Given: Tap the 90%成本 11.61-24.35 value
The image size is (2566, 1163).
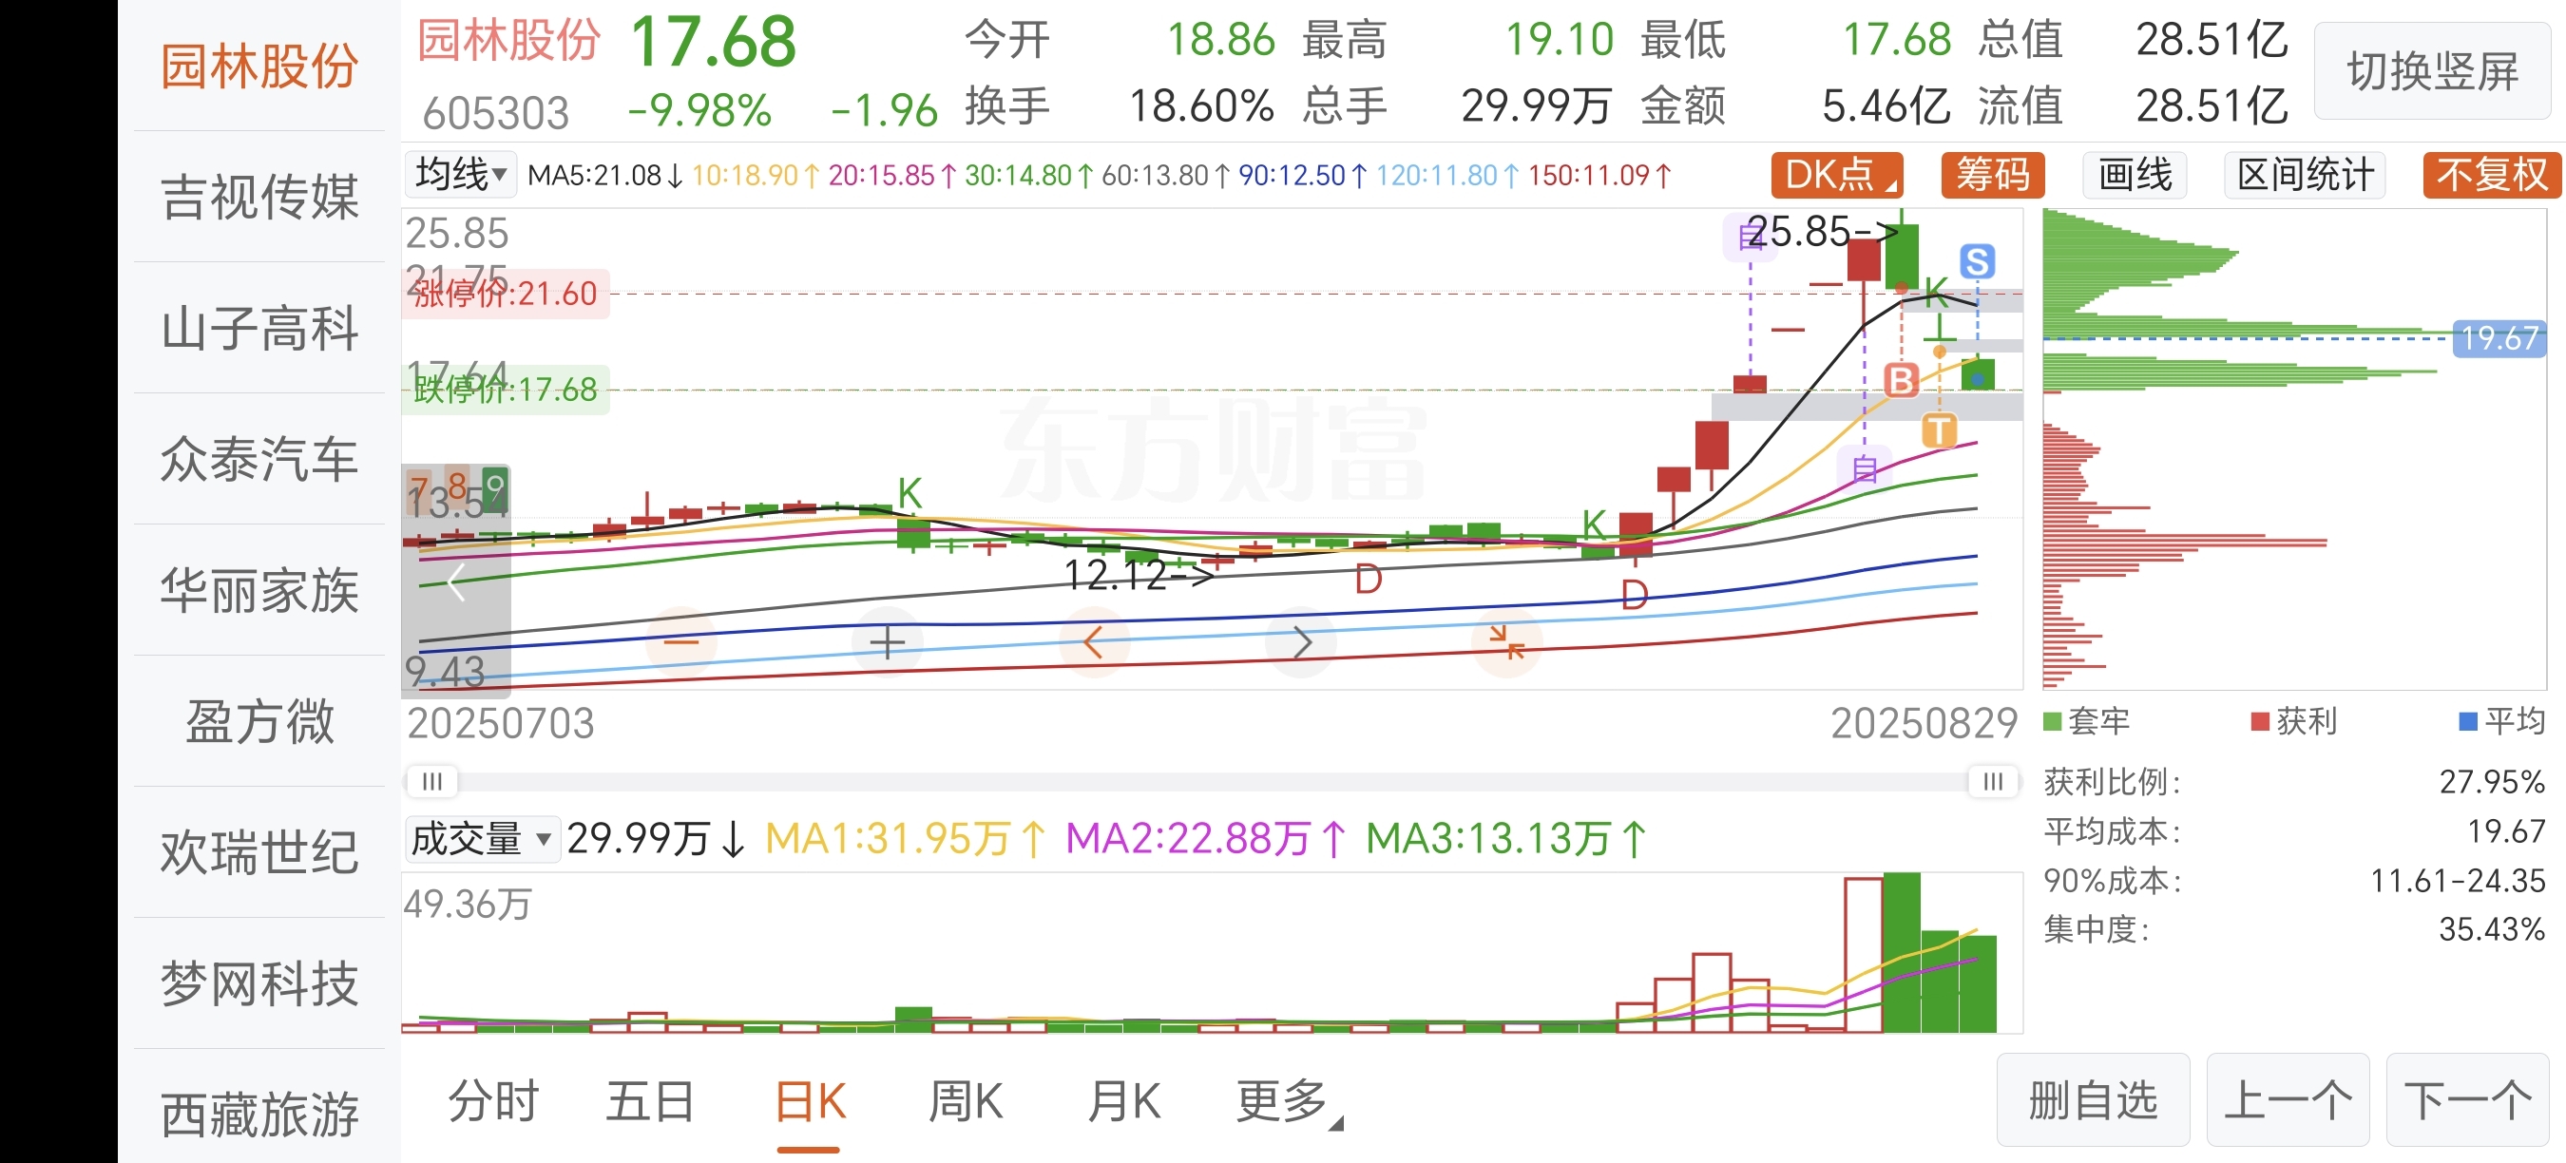Looking at the screenshot, I should click(2458, 880).
